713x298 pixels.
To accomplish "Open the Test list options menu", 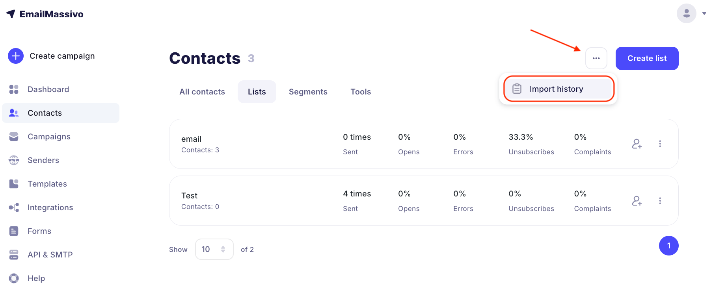I will [x=660, y=201].
